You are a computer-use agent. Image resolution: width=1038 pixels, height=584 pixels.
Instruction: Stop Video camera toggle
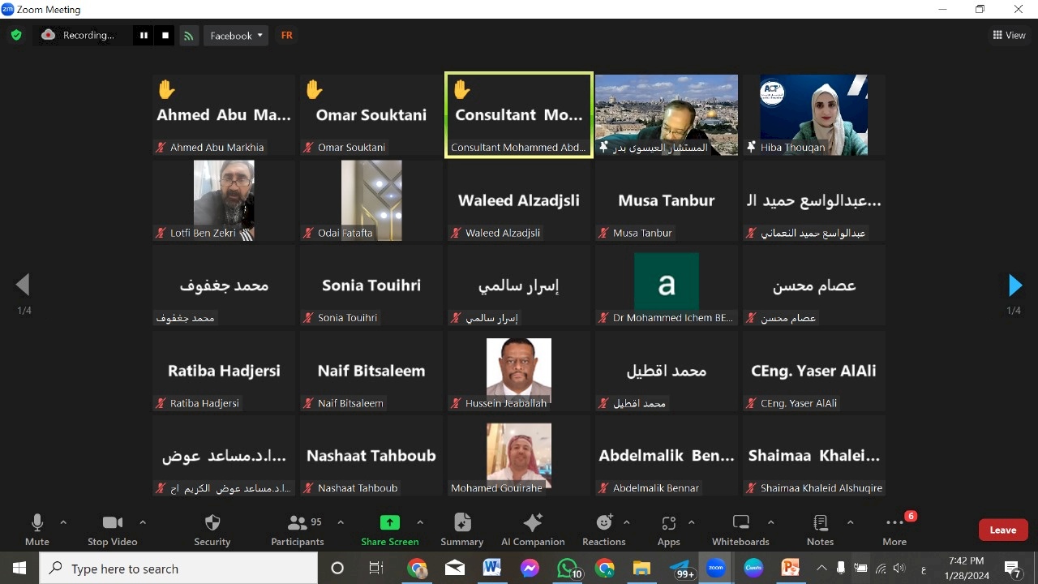click(113, 530)
